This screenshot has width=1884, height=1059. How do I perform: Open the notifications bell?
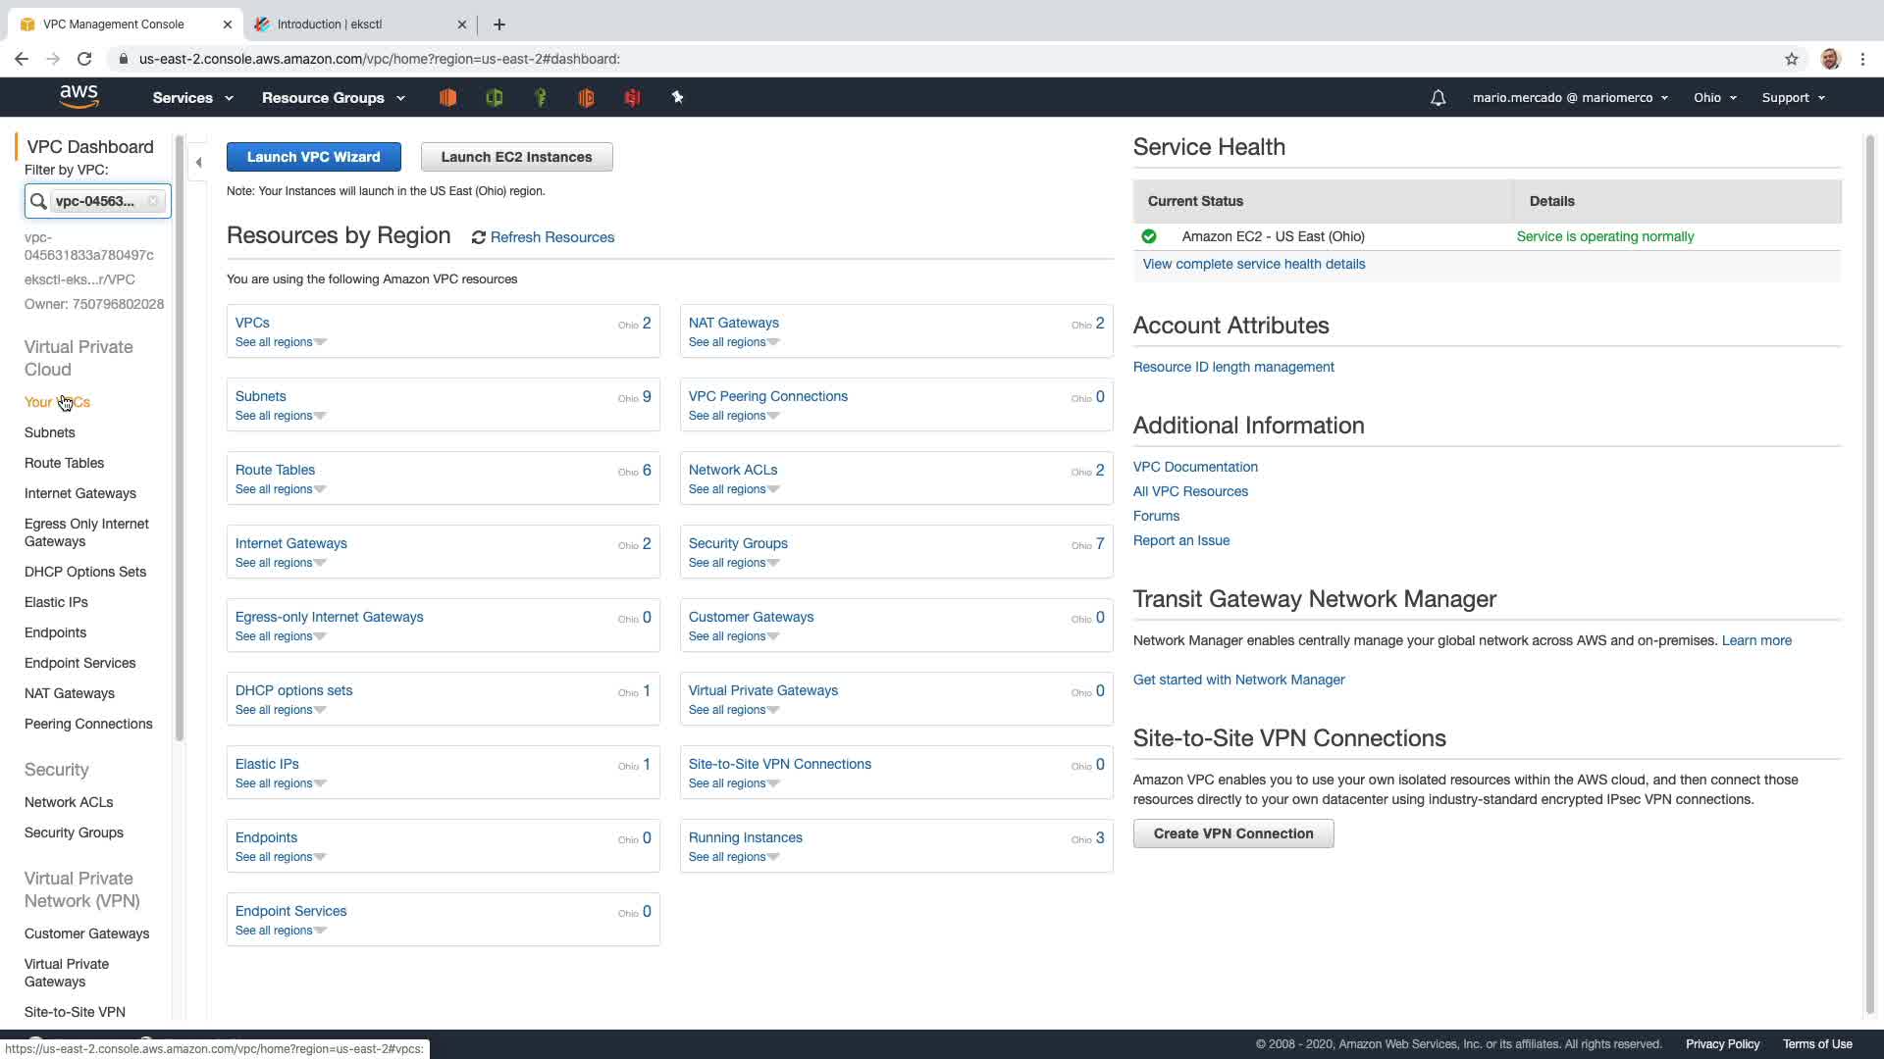1438,98
